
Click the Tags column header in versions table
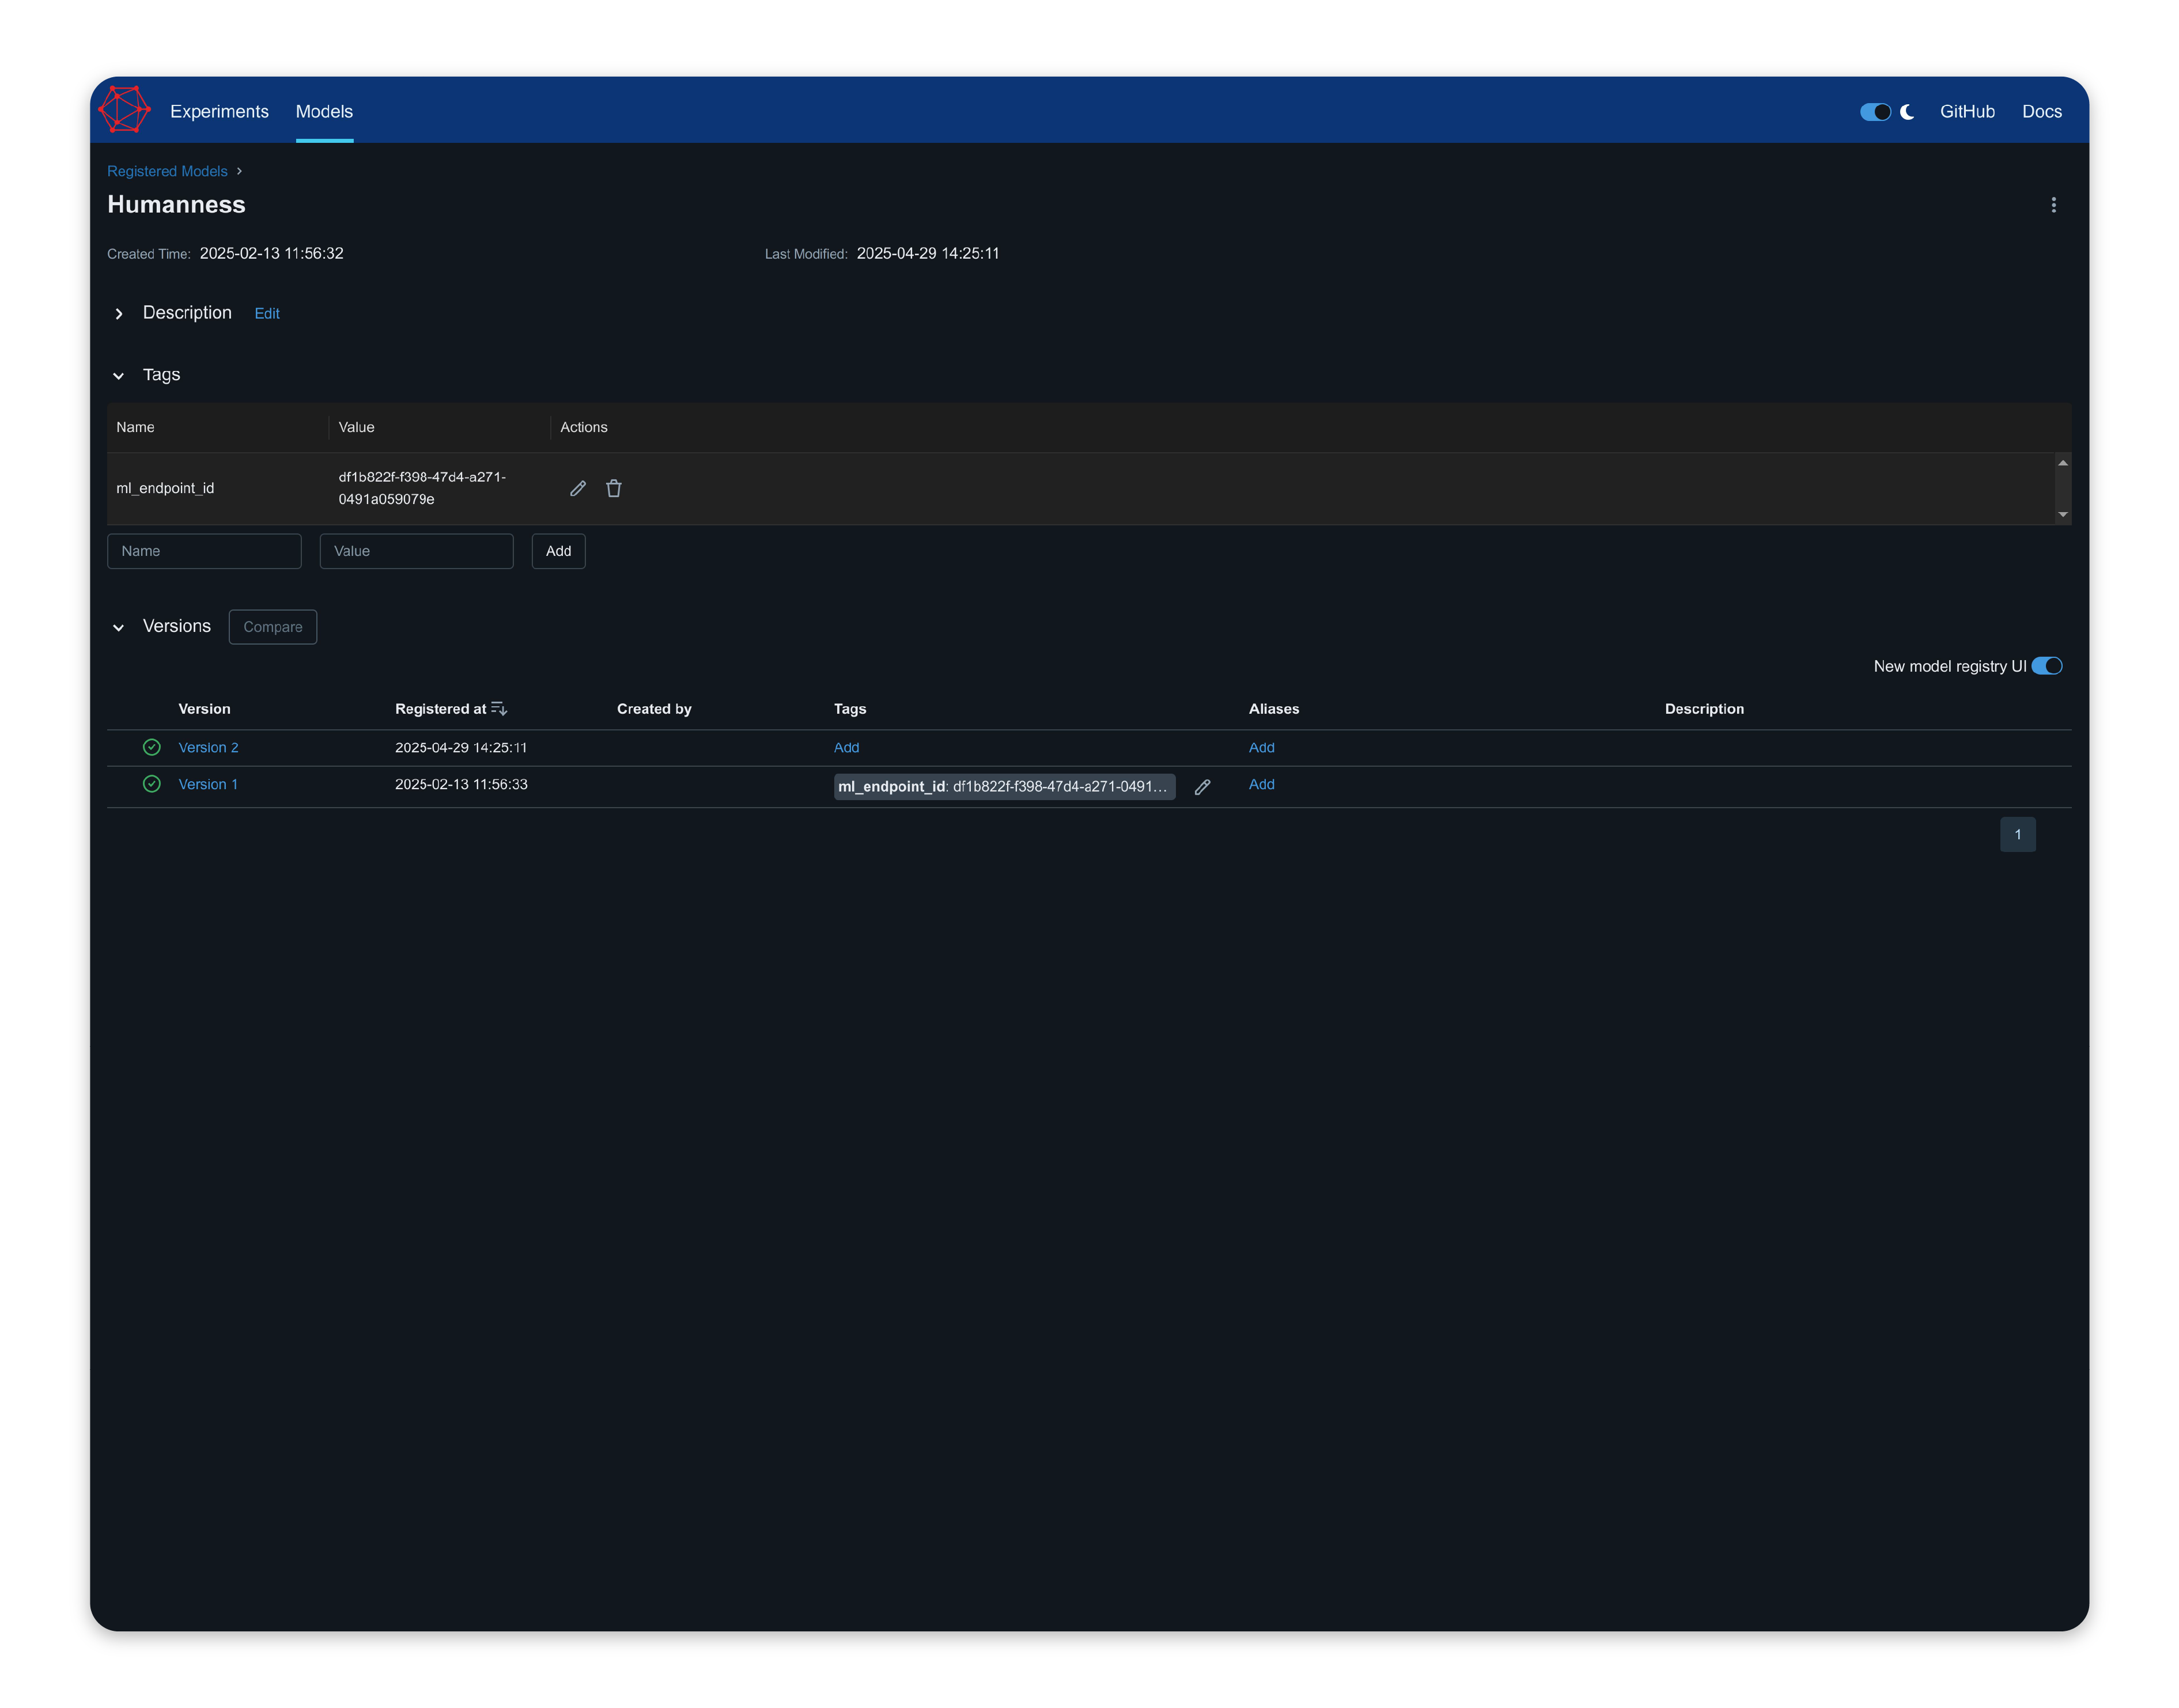(x=850, y=708)
